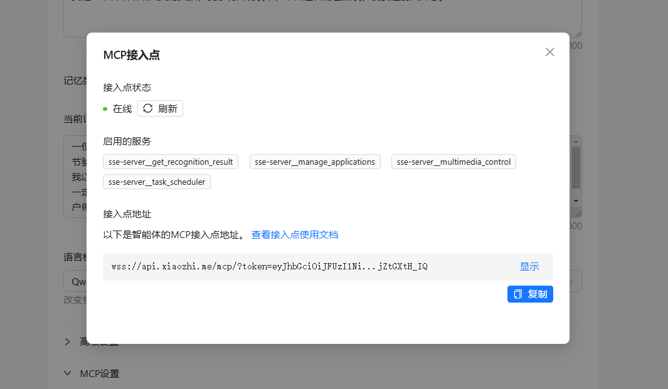668x389 pixels.
Task: Click sse-server__multimedia_control service tag
Action: tap(453, 162)
